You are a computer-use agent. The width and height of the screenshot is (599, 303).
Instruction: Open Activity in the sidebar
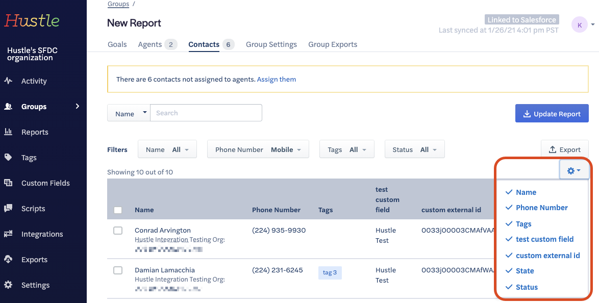coord(34,81)
